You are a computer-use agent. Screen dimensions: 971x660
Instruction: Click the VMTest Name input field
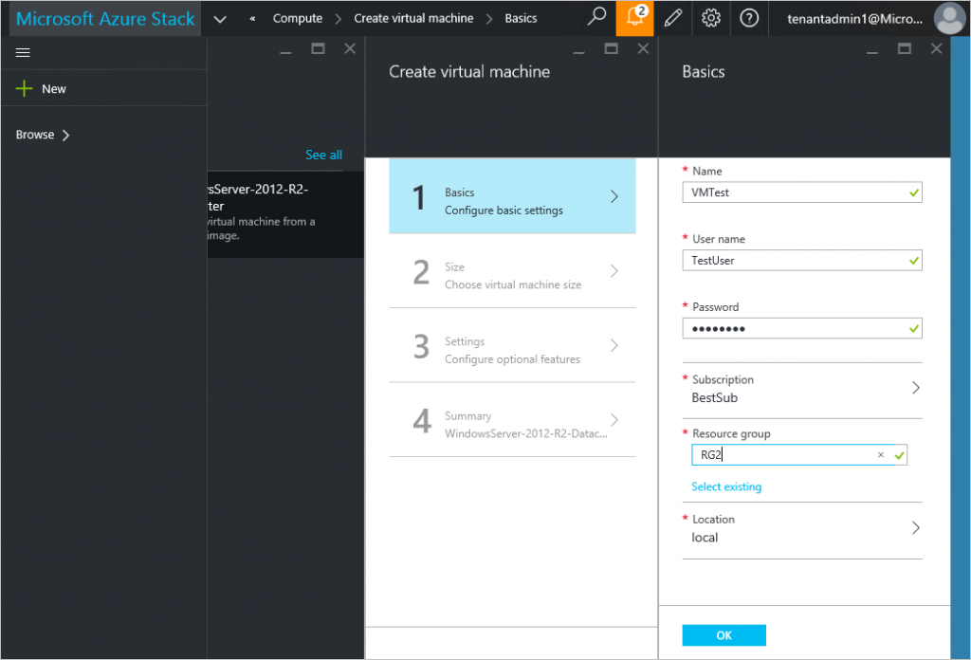pyautogui.click(x=802, y=192)
